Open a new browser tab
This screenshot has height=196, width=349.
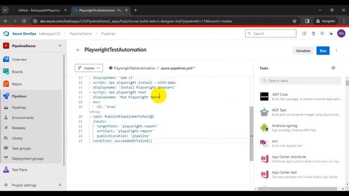(136, 10)
